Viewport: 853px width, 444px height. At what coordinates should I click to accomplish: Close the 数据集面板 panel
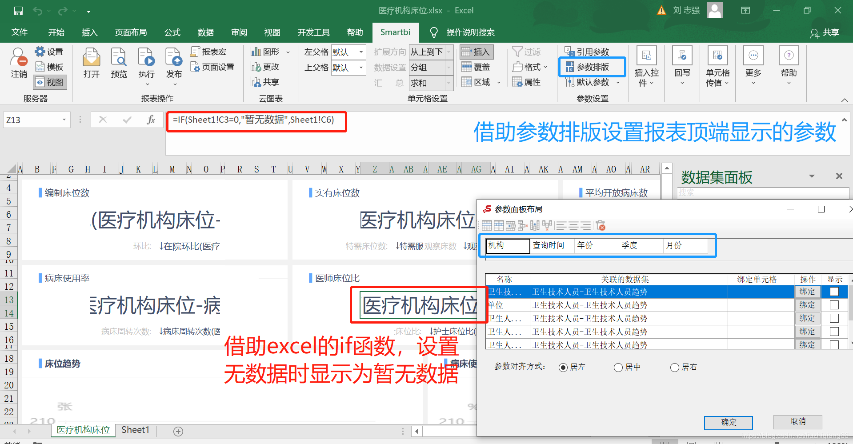pyautogui.click(x=839, y=176)
